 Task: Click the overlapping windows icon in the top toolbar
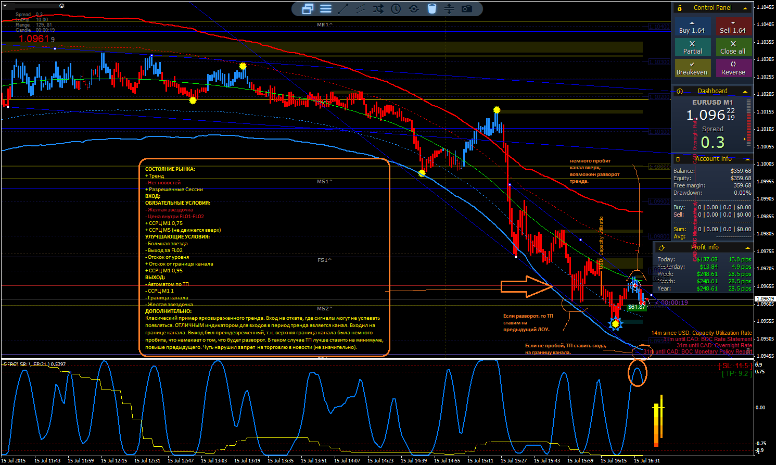point(308,9)
